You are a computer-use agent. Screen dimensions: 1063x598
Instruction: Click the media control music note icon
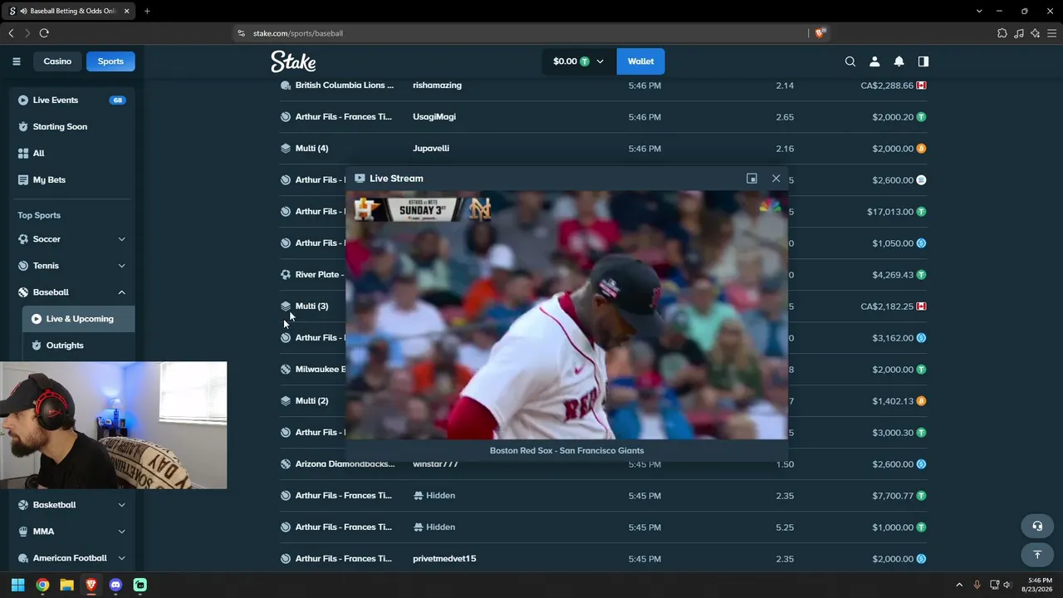[x=1019, y=33]
